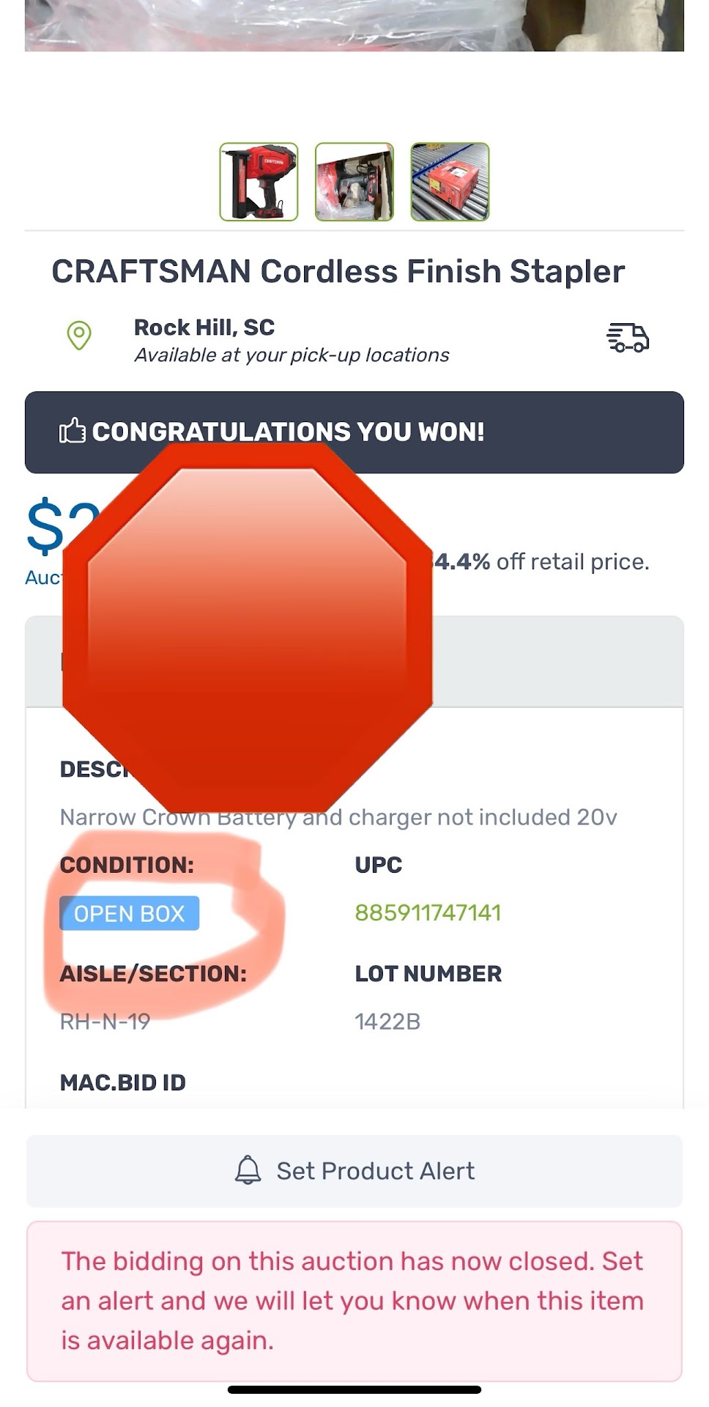
Task: Tap the large product photo at top
Action: point(354,26)
